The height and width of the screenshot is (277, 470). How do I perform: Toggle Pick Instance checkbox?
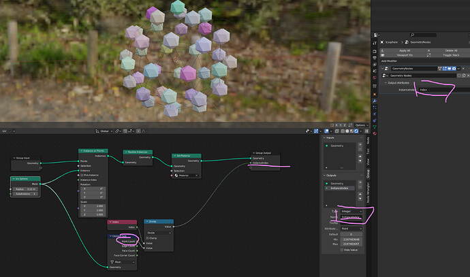click(82, 175)
